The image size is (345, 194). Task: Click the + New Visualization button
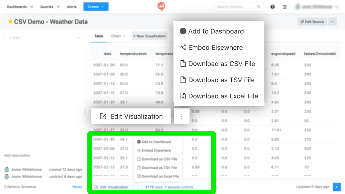(149, 36)
